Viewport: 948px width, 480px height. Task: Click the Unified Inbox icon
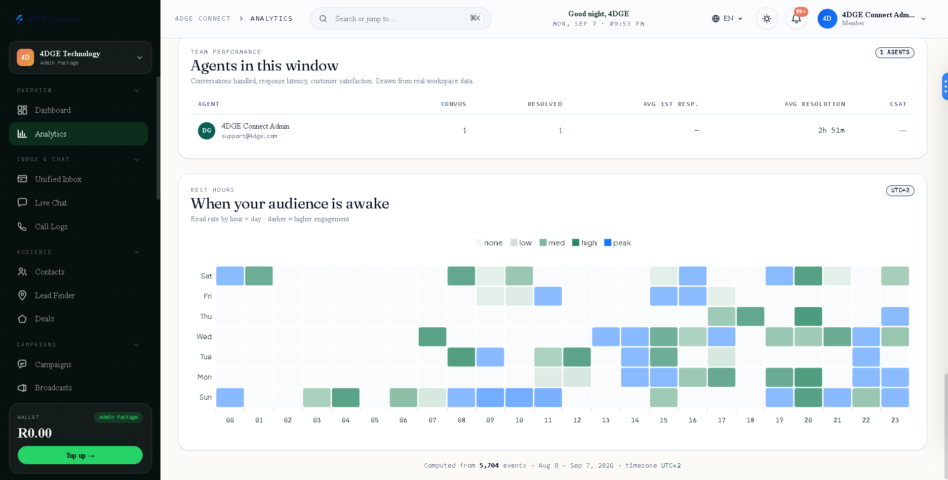tap(22, 179)
